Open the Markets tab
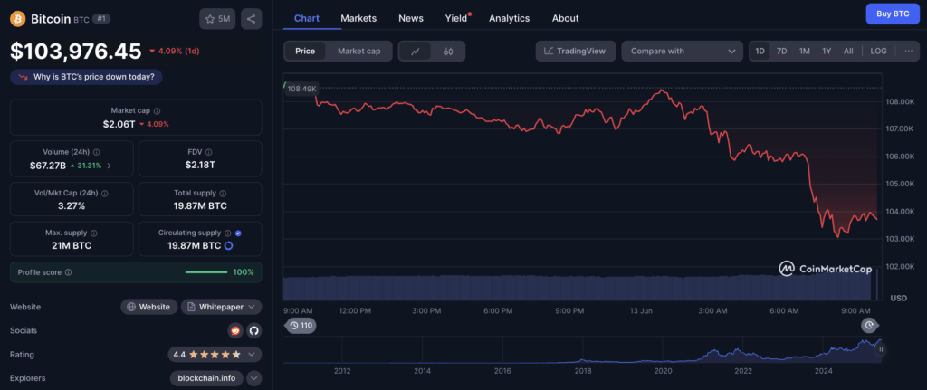Screen dimensions: 927x390 tap(358, 18)
